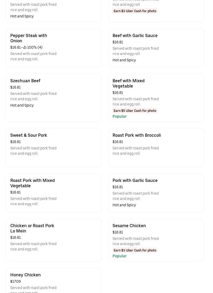This screenshot has width=213, height=293.
Task: Select the Beef with Garlic Sauce dish
Action: click(135, 36)
